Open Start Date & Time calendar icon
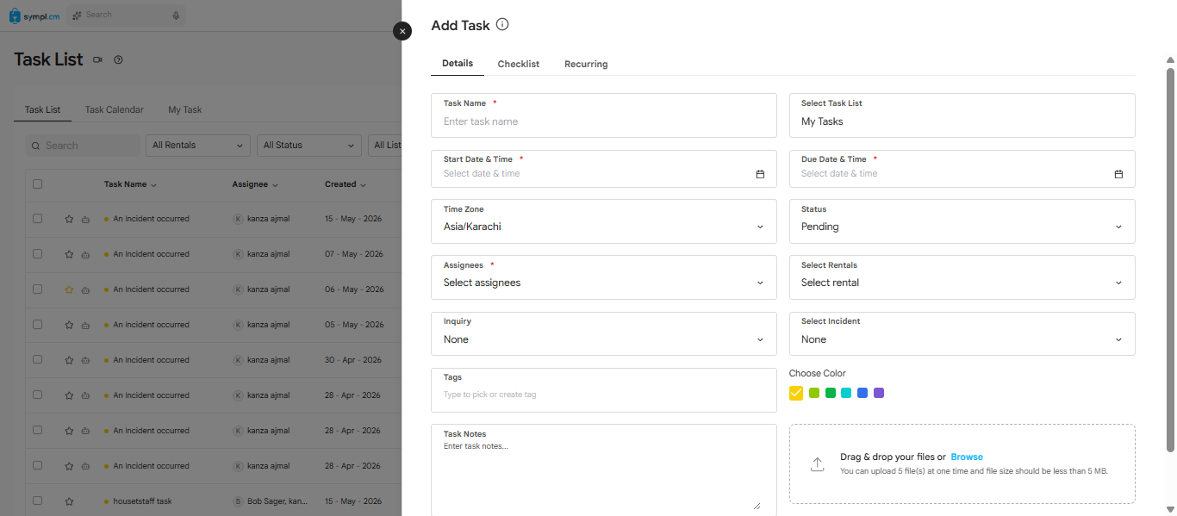This screenshot has width=1177, height=516. click(760, 174)
